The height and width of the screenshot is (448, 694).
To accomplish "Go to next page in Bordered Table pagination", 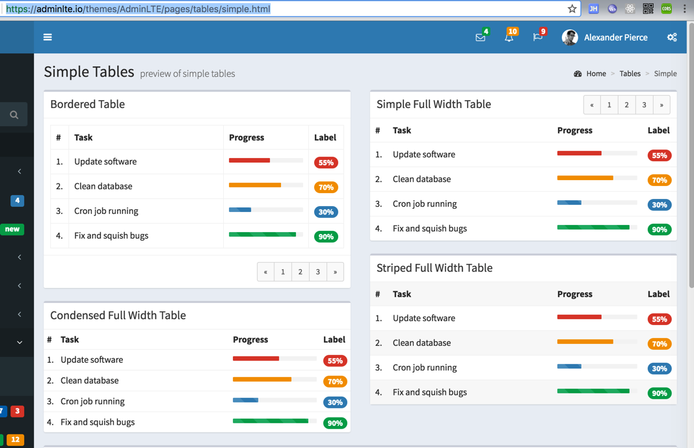I will pyautogui.click(x=335, y=272).
